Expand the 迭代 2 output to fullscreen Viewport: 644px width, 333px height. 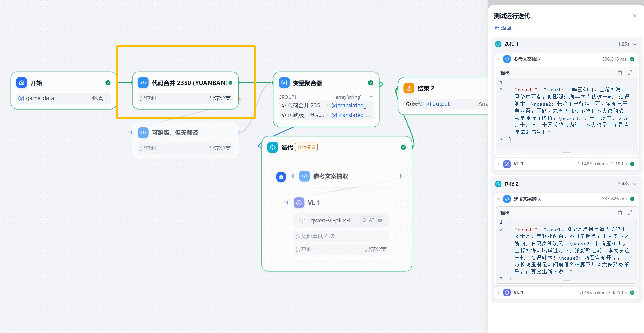click(630, 213)
